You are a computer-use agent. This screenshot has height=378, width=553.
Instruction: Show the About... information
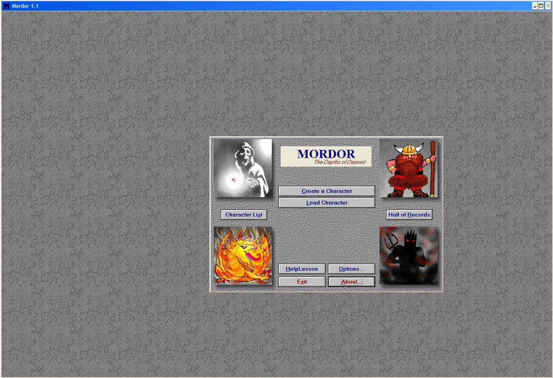pos(351,282)
